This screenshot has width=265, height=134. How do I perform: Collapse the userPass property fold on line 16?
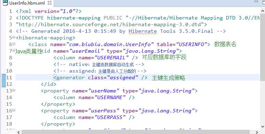pos(14,110)
